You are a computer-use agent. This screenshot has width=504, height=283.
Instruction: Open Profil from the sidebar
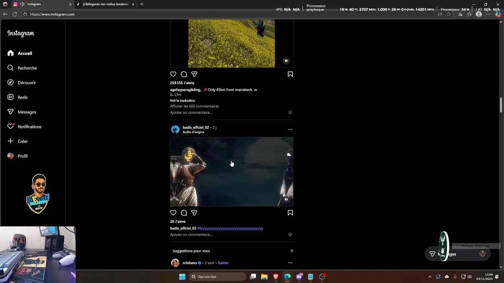pos(17,156)
